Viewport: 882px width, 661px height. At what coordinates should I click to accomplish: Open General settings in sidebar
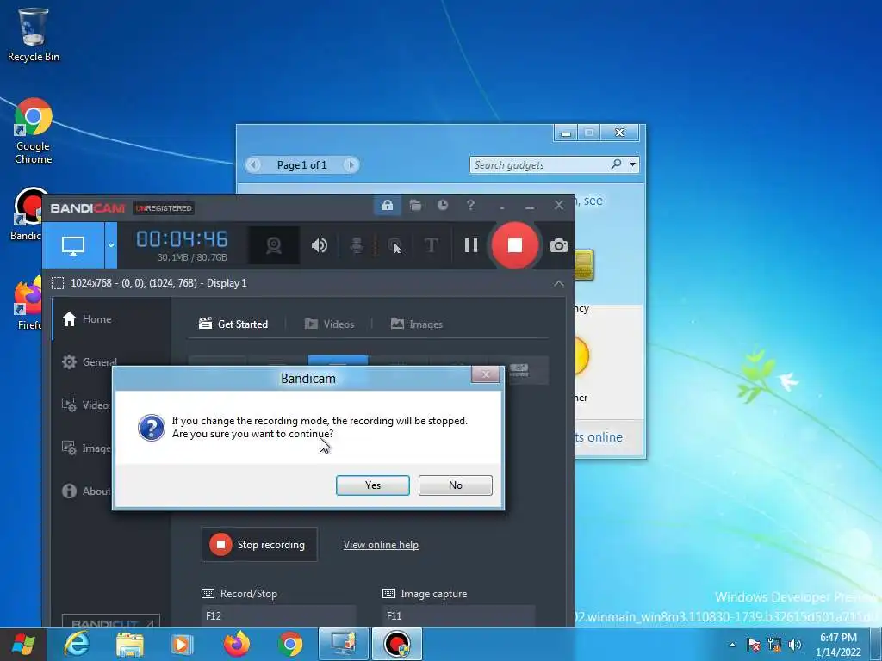[x=89, y=362]
